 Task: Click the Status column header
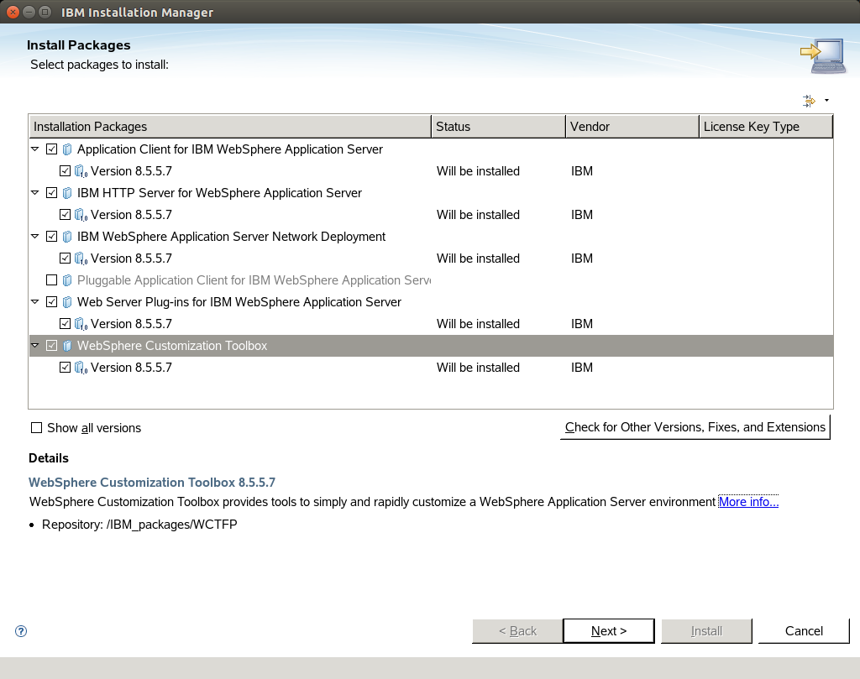click(498, 127)
